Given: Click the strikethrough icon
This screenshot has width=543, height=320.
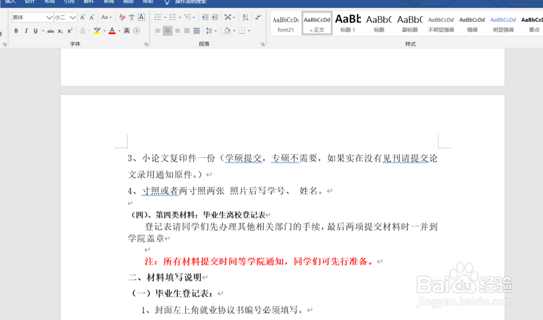Looking at the screenshot, I should pos(52,30).
